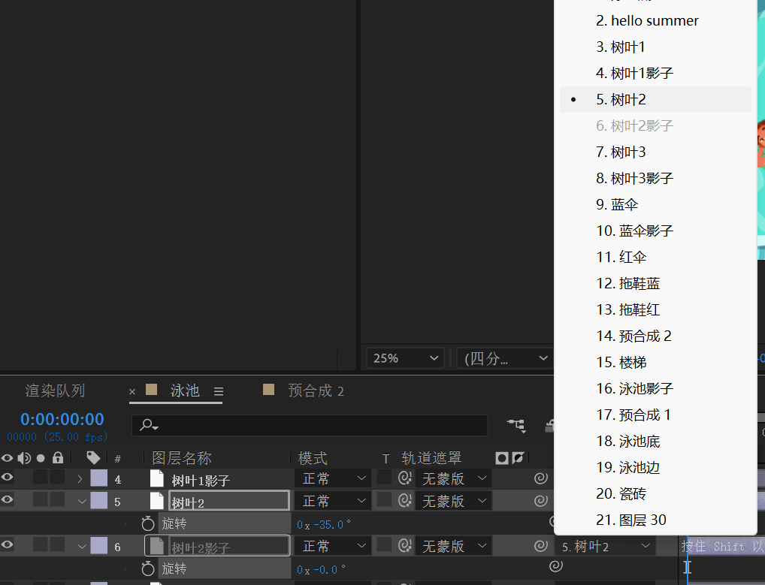Choose 9. 蓝伞 from parent list

(x=655, y=204)
